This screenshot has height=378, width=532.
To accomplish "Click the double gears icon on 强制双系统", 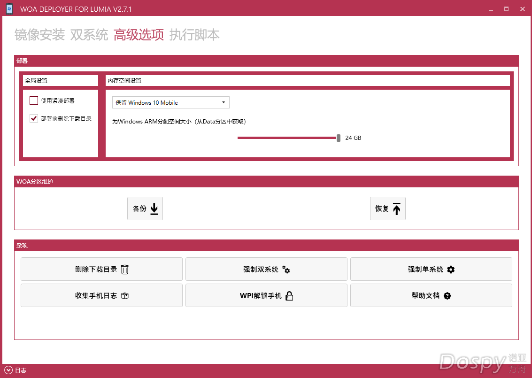I will click(x=286, y=270).
